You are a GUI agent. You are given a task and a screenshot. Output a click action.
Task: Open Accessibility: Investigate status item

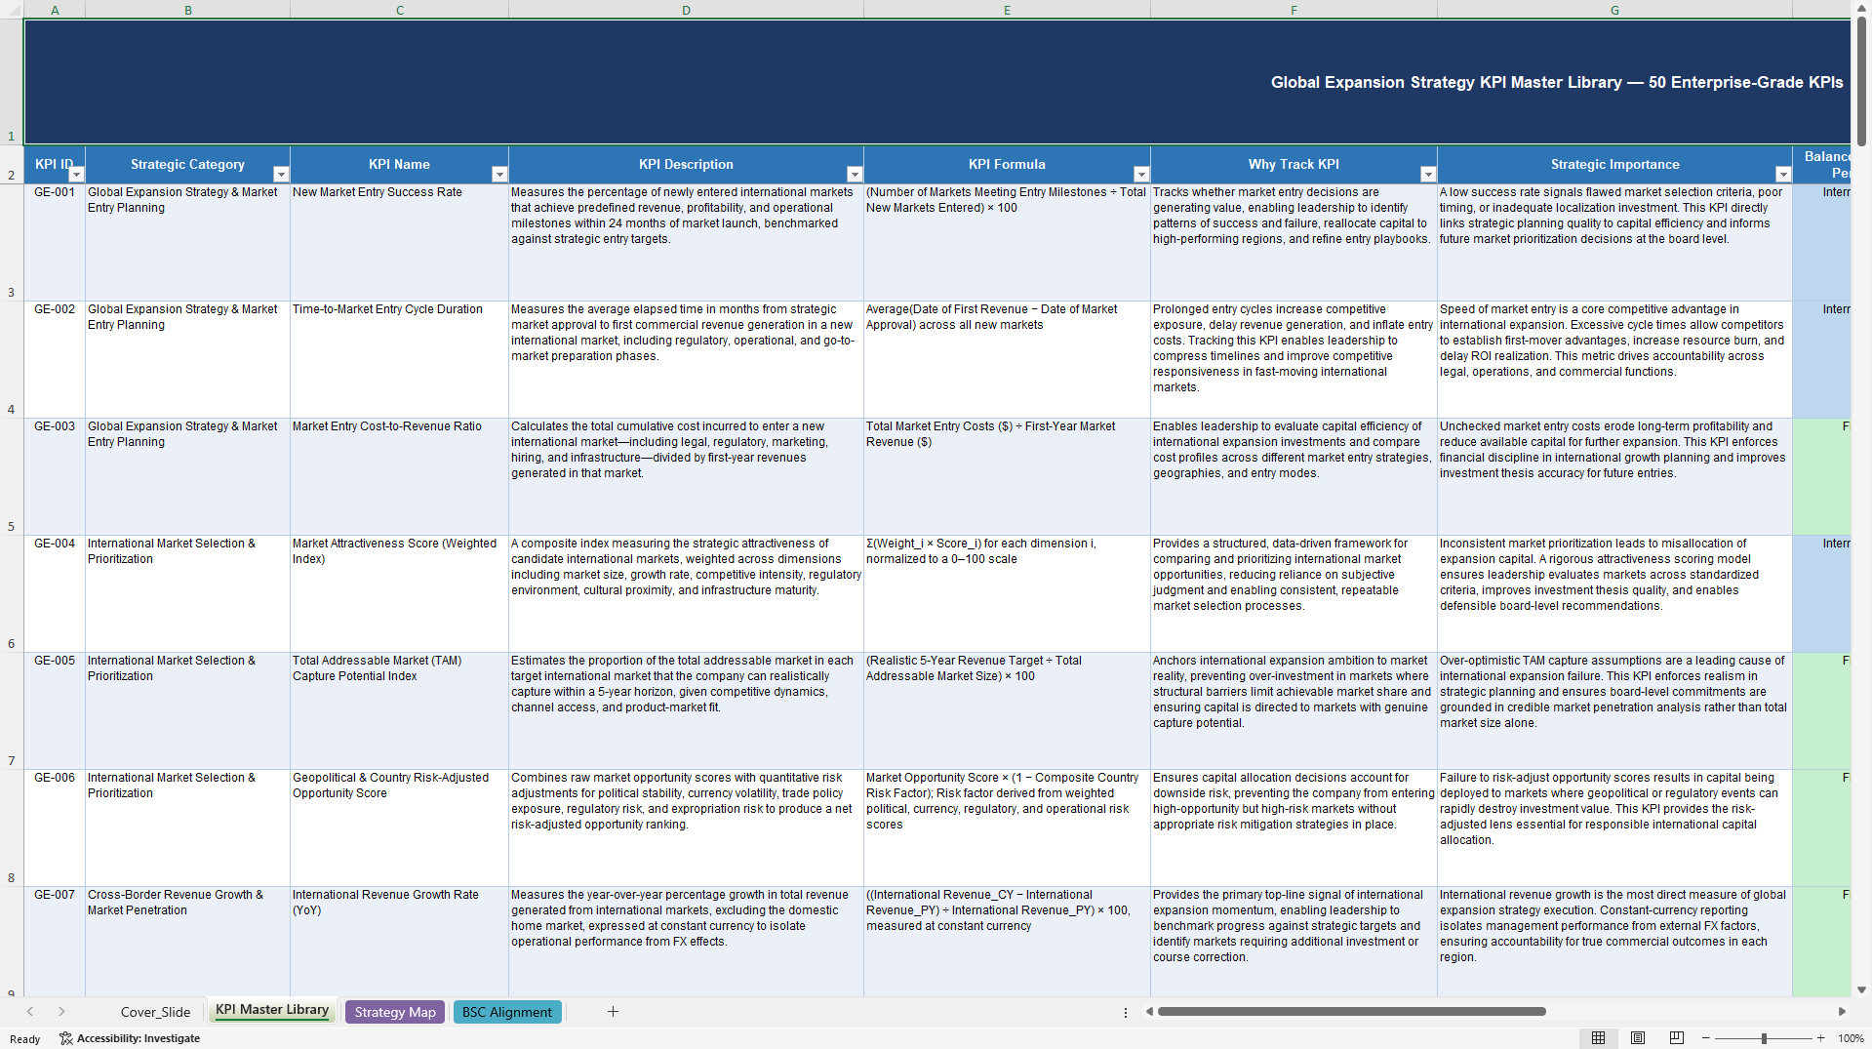pos(130,1038)
